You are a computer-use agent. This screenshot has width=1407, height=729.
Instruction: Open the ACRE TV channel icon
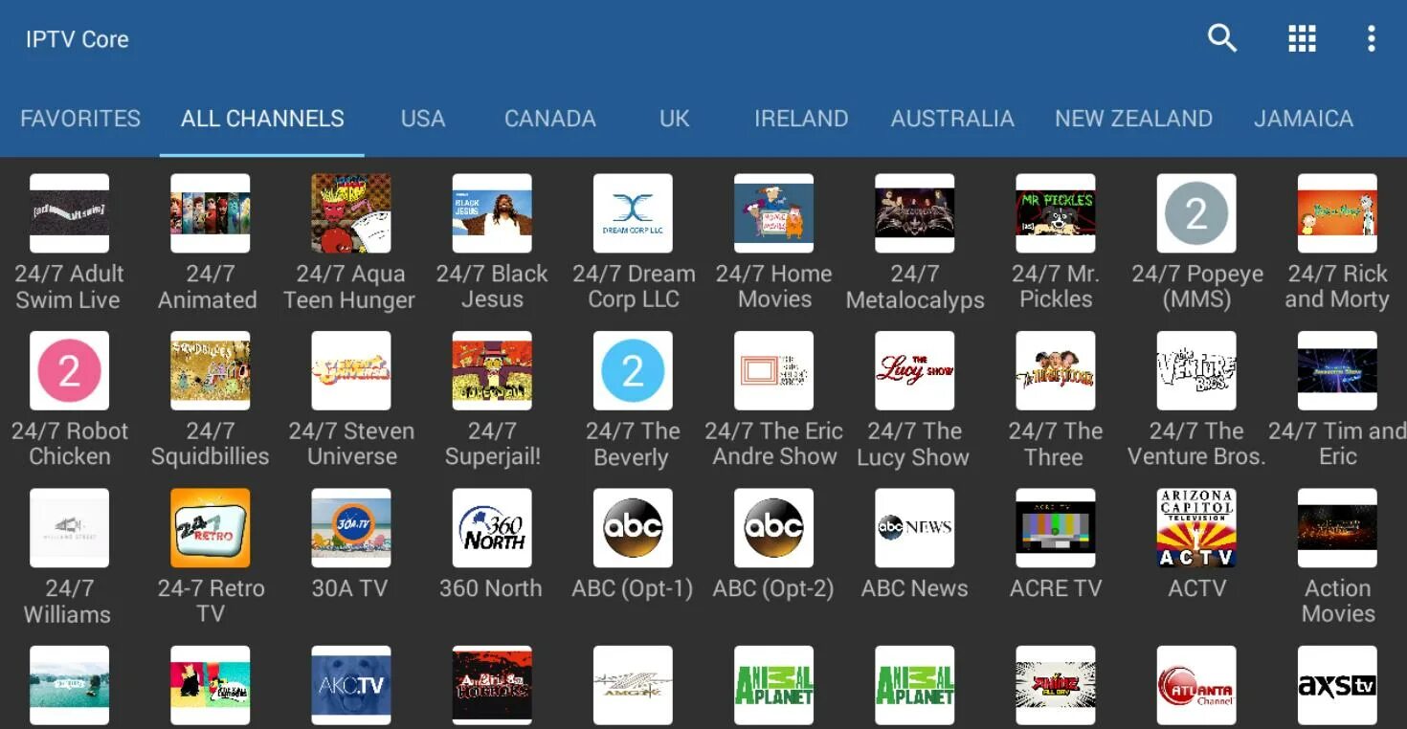(x=1055, y=528)
